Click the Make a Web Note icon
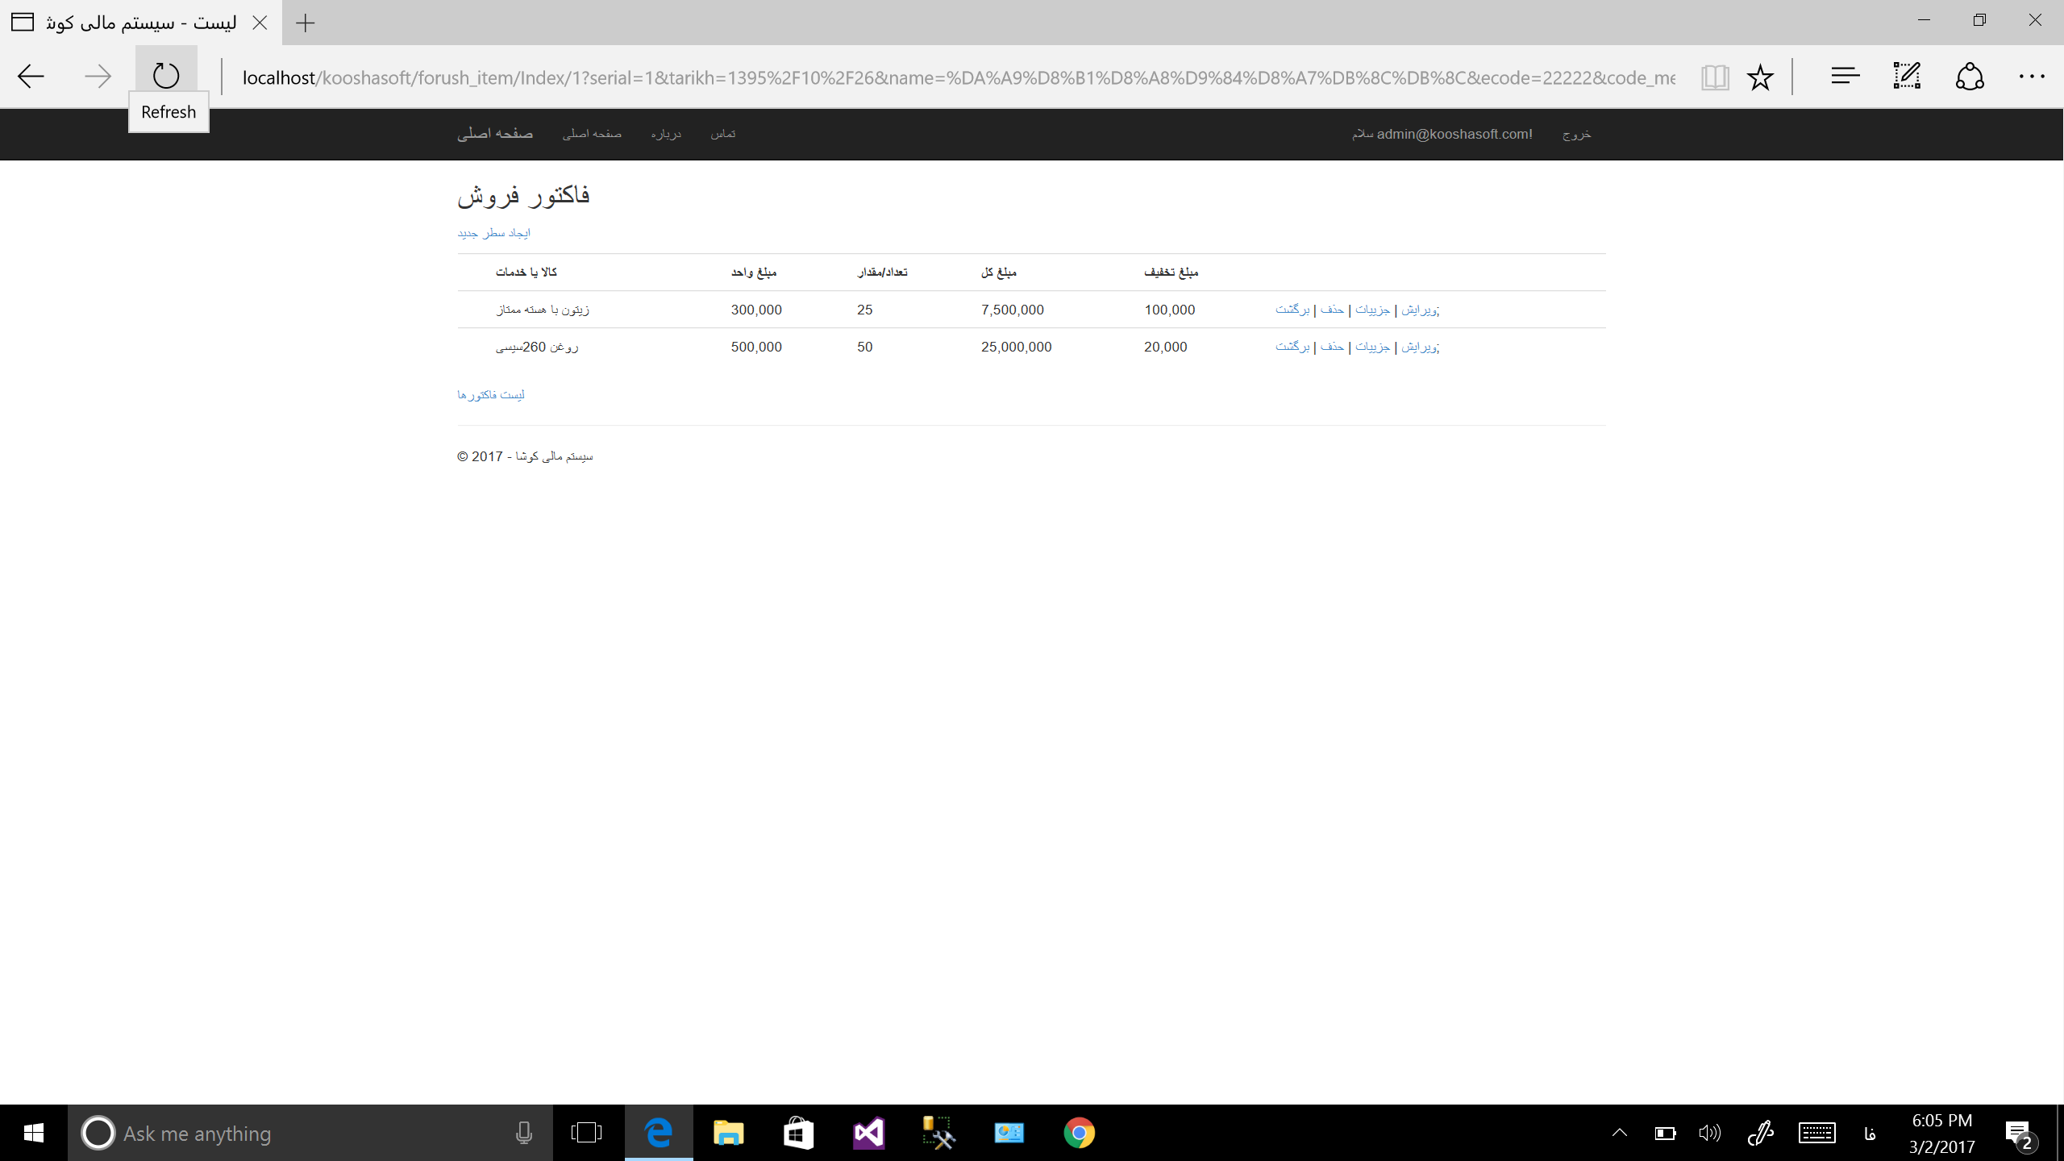This screenshot has height=1161, width=2064. pos(1908,77)
